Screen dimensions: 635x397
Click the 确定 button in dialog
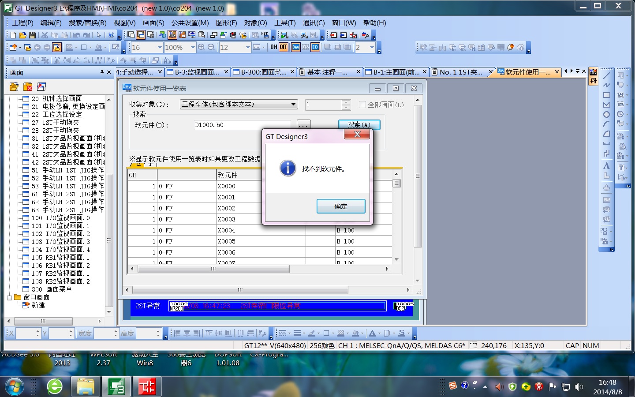(341, 206)
